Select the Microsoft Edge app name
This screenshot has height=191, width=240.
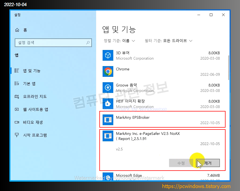point(129,175)
